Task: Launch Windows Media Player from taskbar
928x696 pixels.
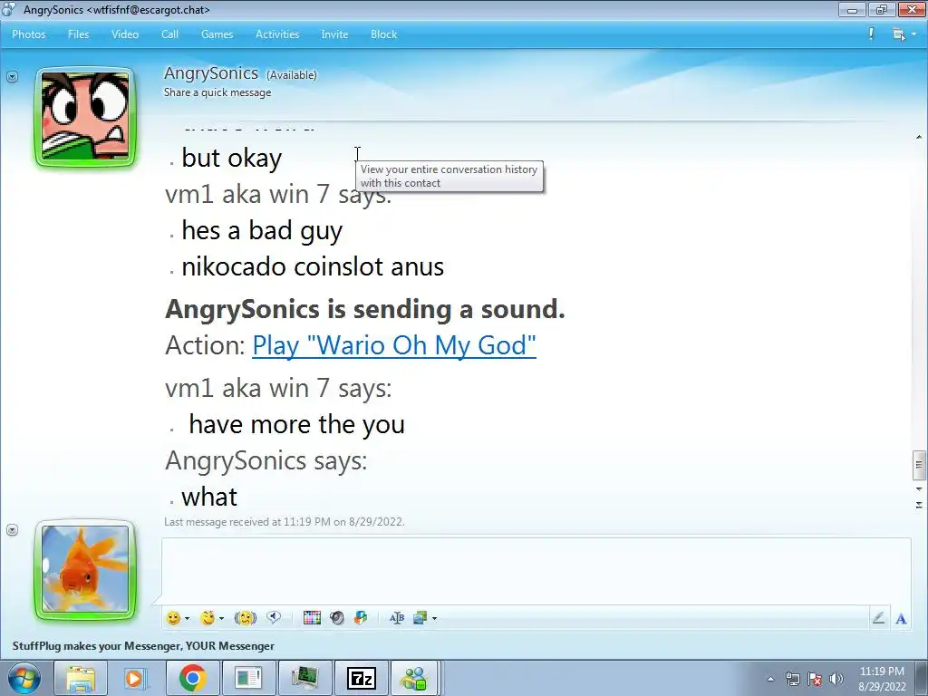Action: pyautogui.click(x=136, y=678)
